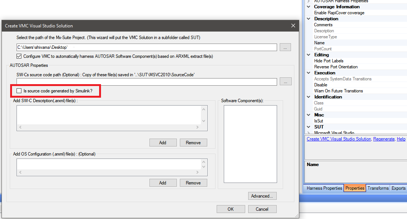
Task: Collapse the SUT category
Action: [x=309, y=127]
